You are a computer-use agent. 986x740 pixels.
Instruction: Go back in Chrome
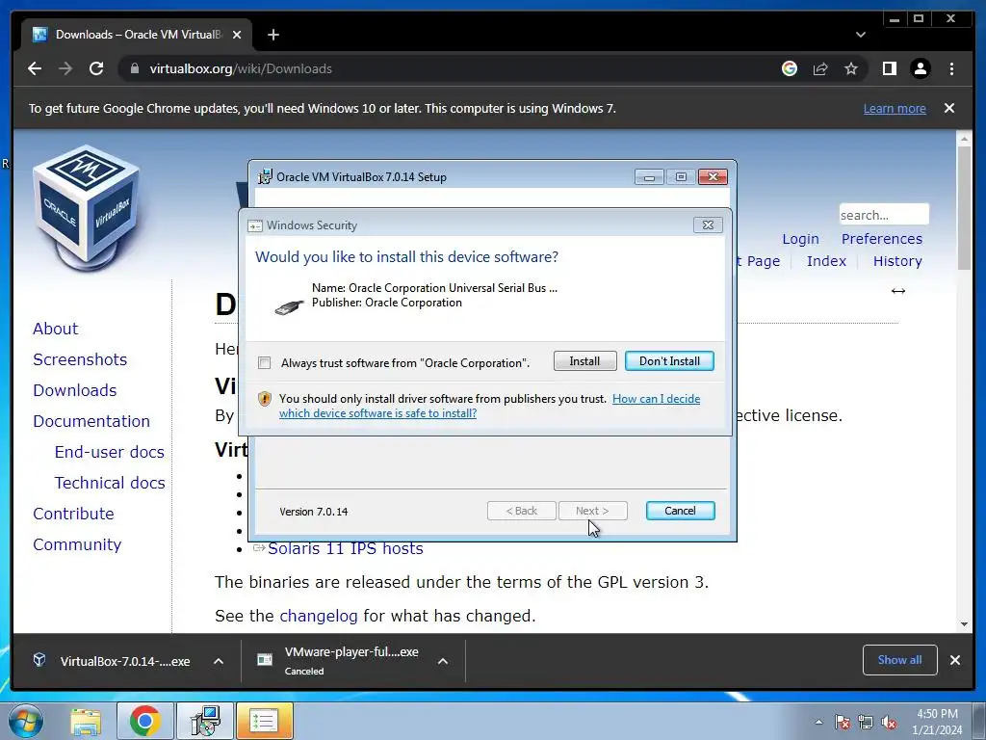pyautogui.click(x=35, y=68)
